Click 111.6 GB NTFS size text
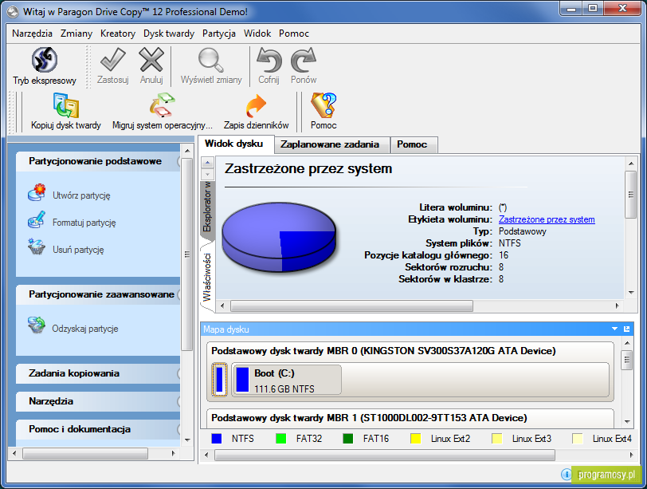Image resolution: width=647 pixels, height=489 pixels. (284, 389)
